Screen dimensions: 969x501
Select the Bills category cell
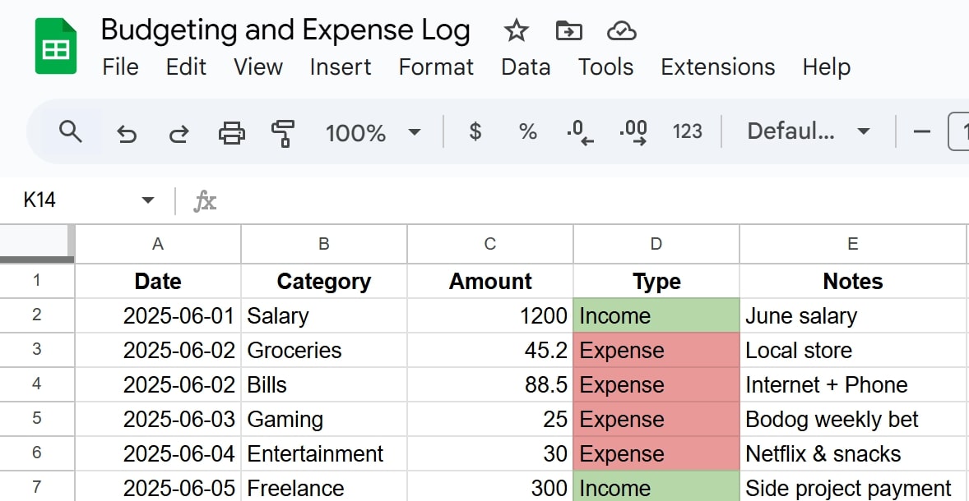324,385
